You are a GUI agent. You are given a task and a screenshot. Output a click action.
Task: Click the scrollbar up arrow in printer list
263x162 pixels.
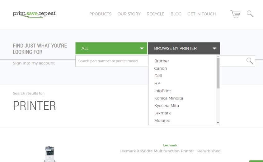[218, 56]
